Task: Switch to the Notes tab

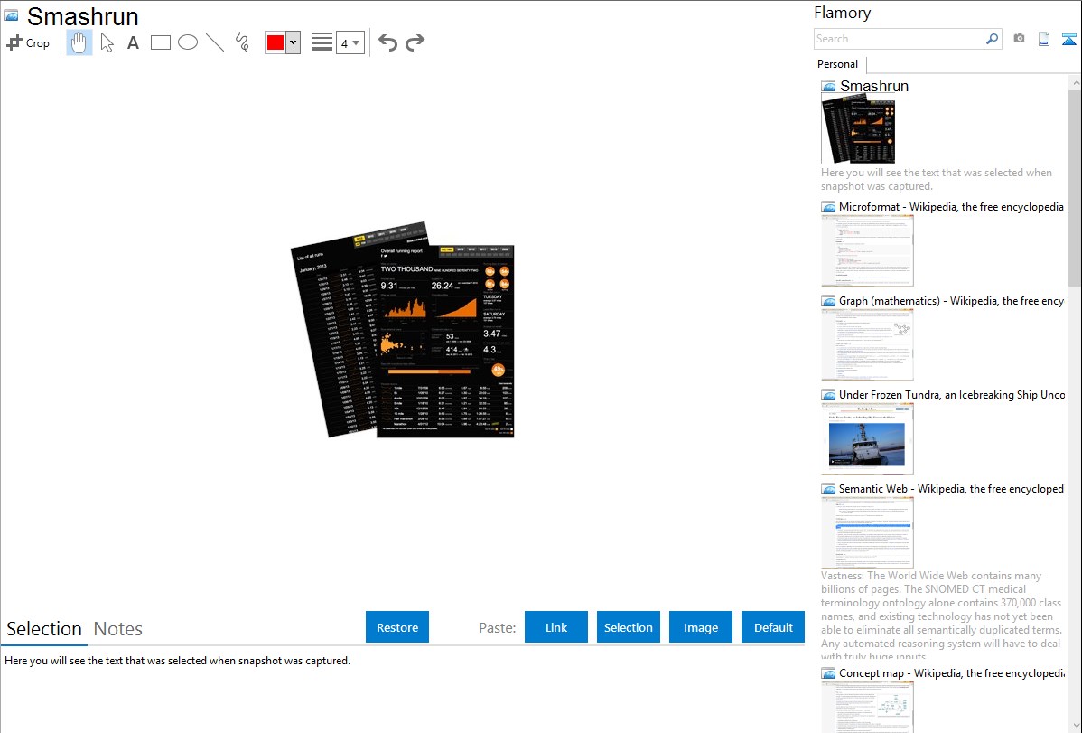Action: point(118,629)
